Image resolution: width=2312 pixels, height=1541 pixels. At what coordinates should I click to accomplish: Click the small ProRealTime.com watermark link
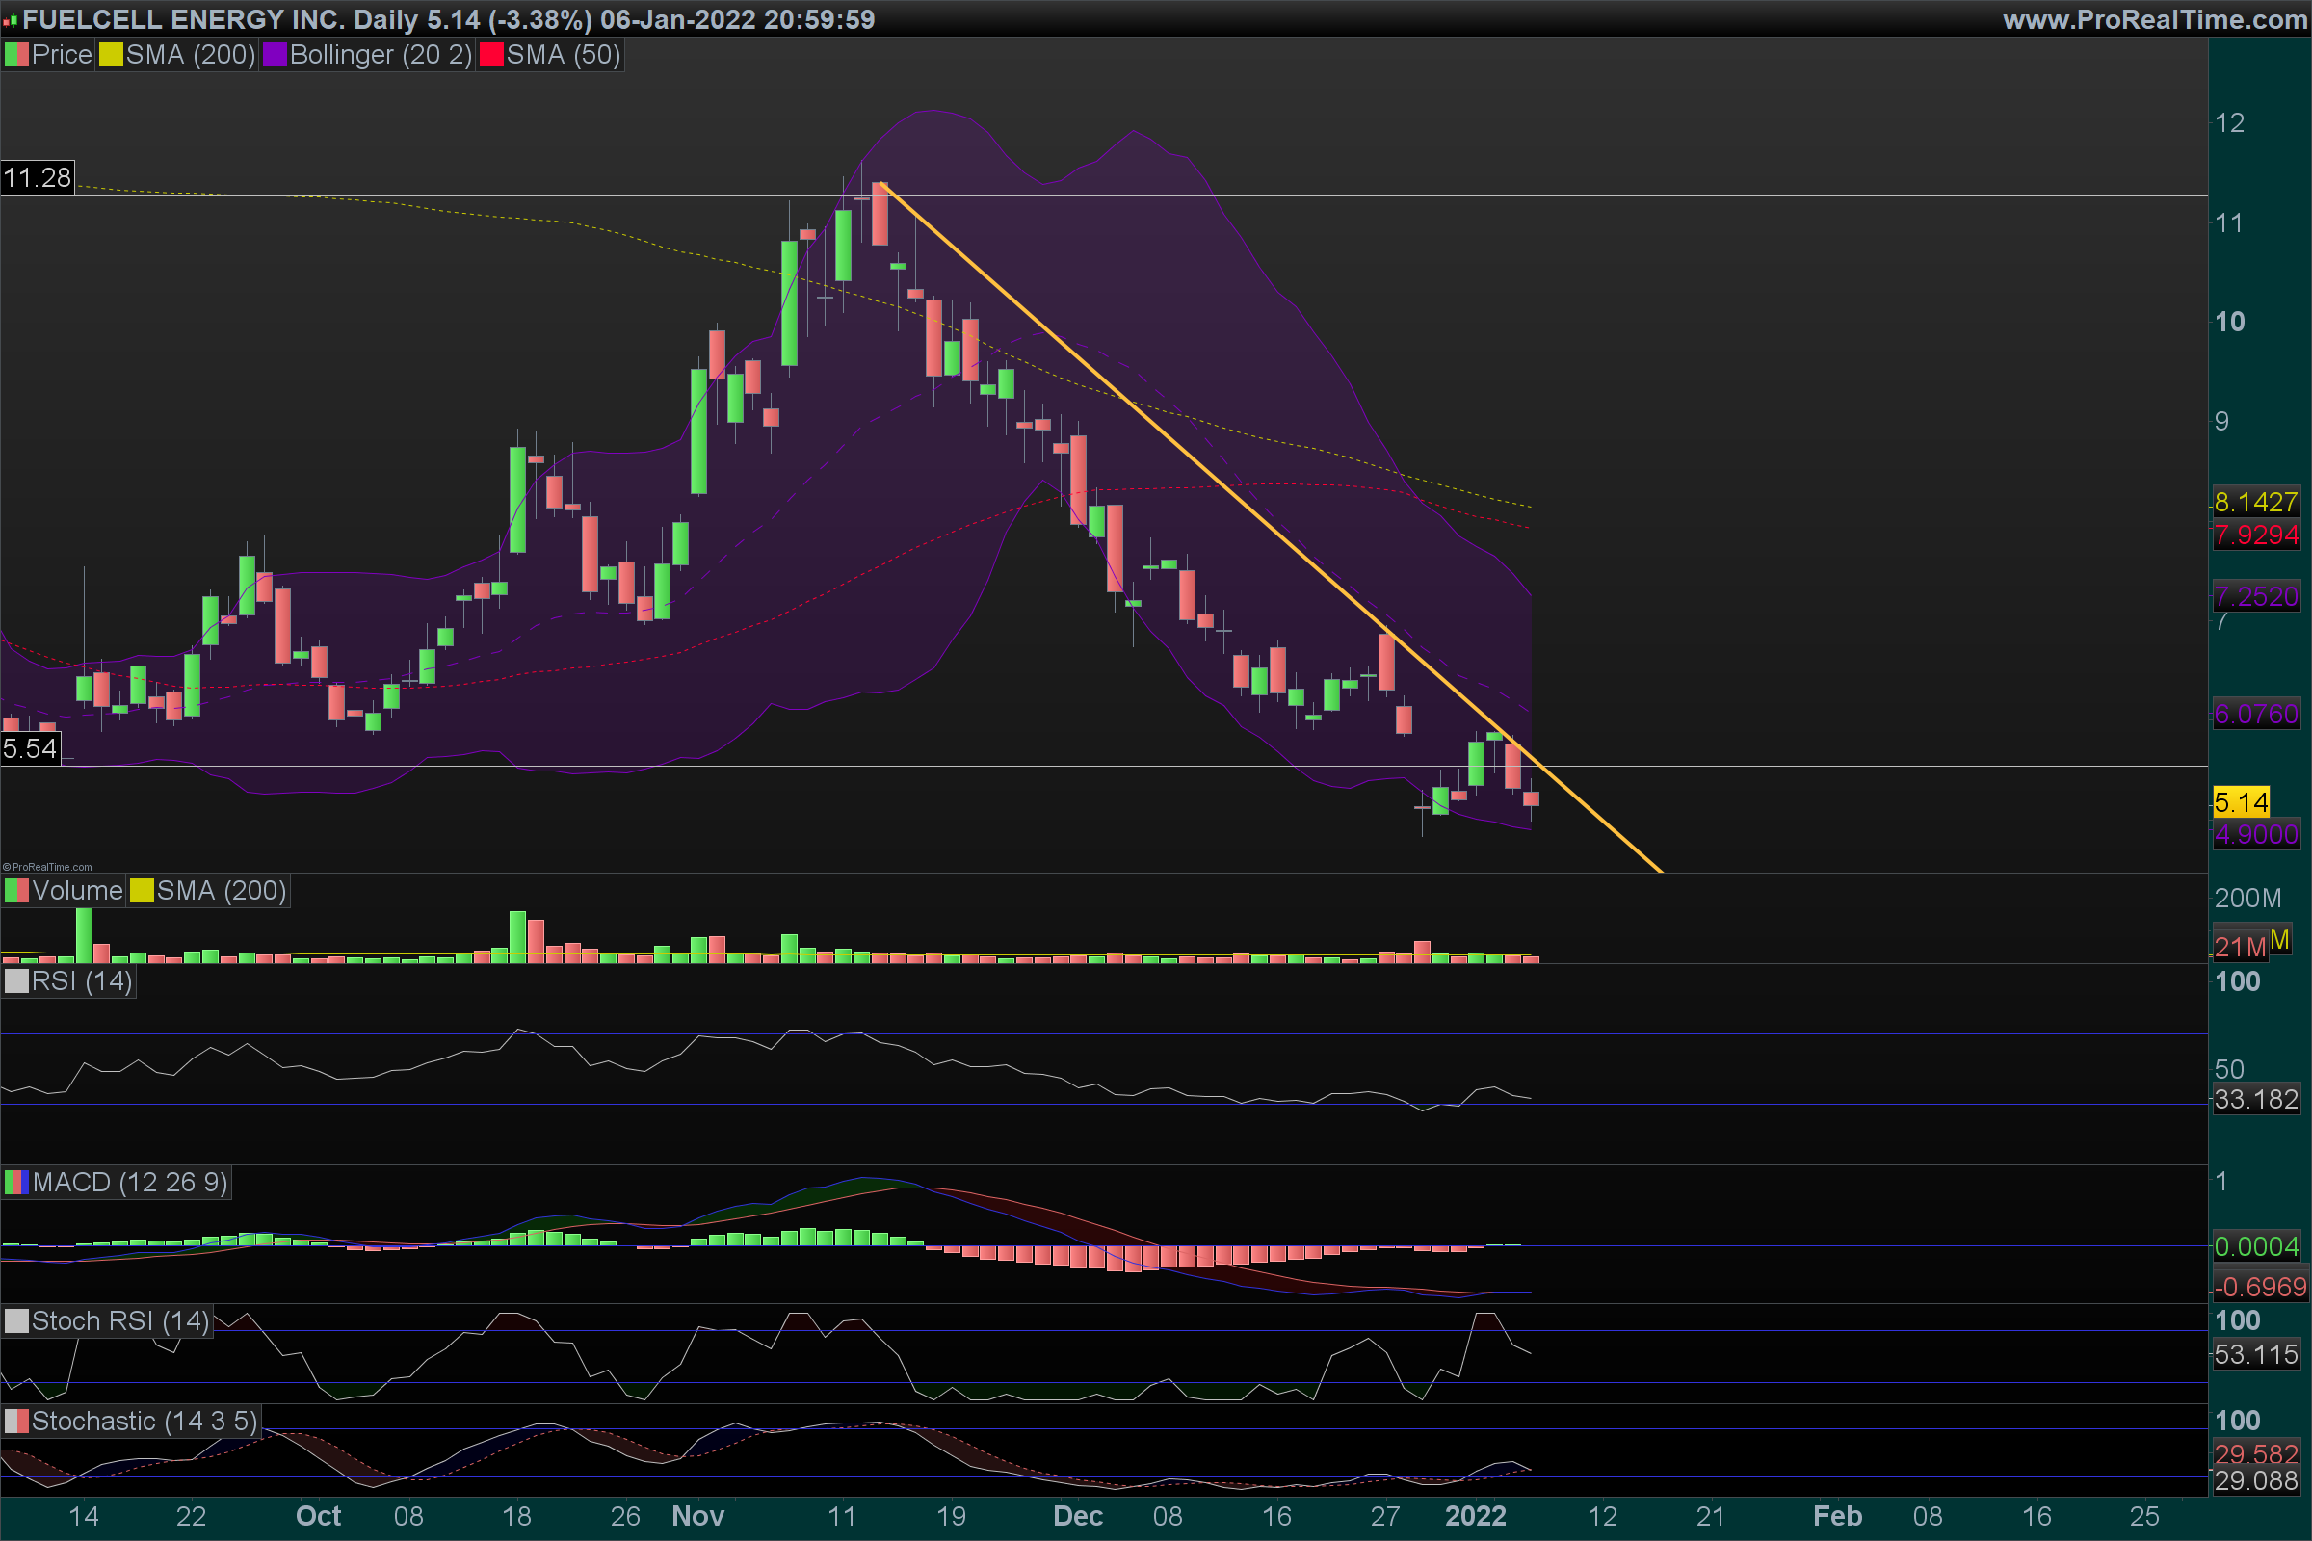47,867
